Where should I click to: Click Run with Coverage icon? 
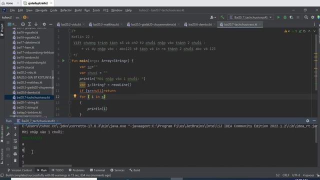[x=291, y=17]
